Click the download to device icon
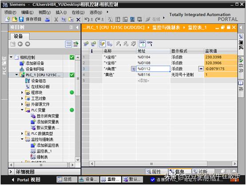The height and width of the screenshot is (185, 246). coord(118,20)
